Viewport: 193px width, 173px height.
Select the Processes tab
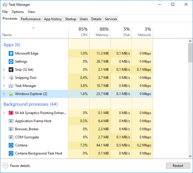[x=10, y=19]
